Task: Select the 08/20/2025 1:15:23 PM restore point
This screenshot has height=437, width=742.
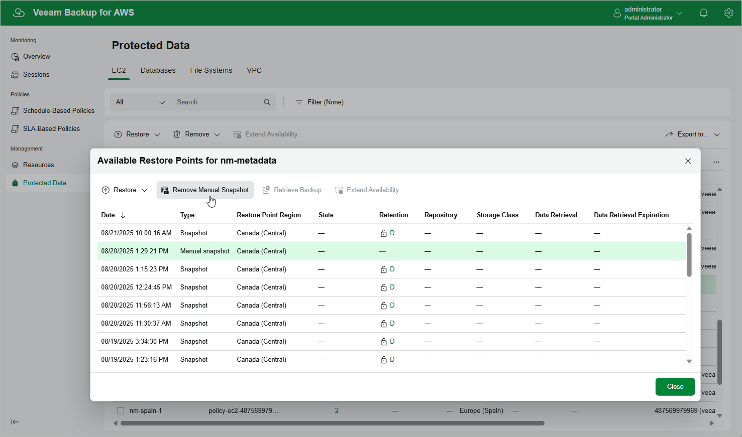Action: pos(391,269)
